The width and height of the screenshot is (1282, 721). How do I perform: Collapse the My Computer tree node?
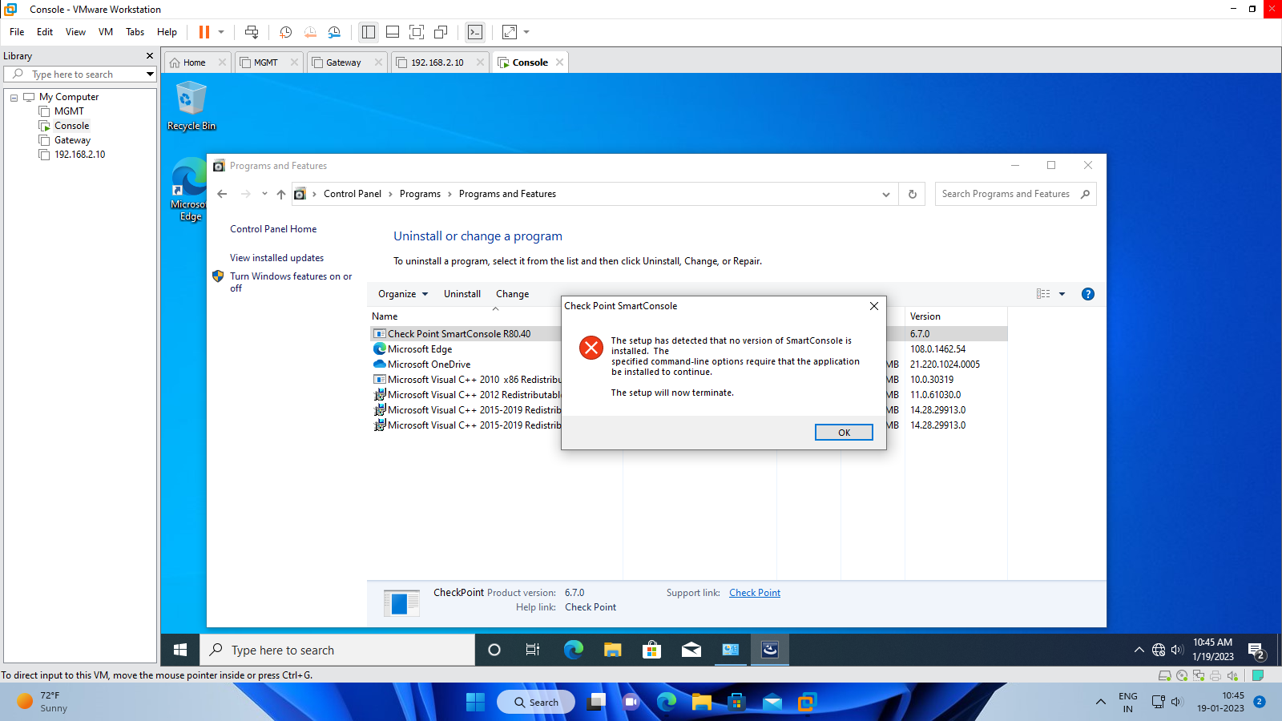(x=14, y=98)
